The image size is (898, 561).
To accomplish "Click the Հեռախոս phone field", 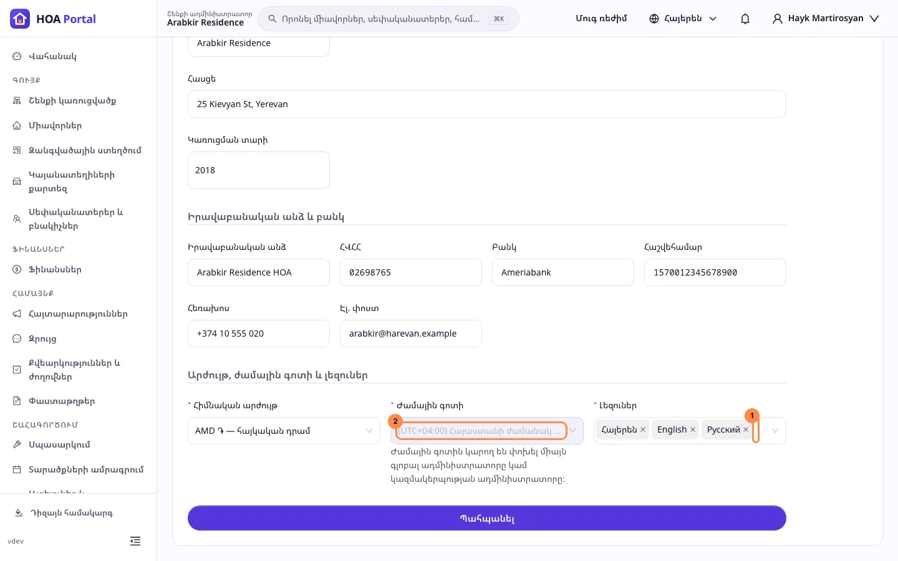I will point(259,333).
